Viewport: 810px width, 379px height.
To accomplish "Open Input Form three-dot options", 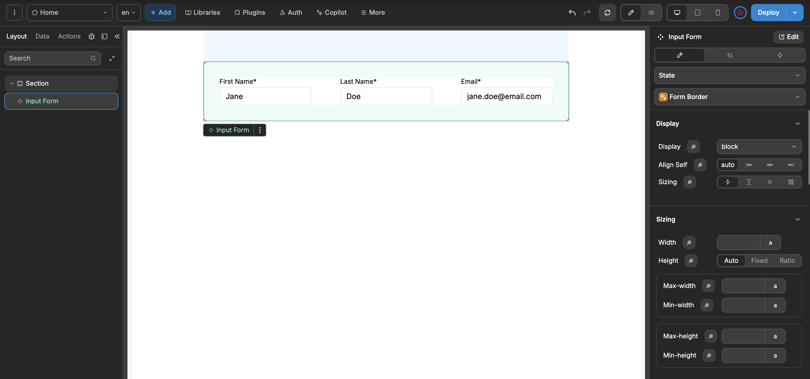I will (260, 130).
